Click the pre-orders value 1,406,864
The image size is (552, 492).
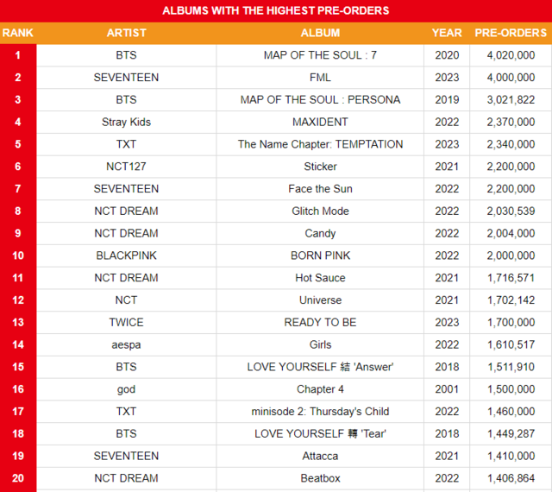click(511, 478)
